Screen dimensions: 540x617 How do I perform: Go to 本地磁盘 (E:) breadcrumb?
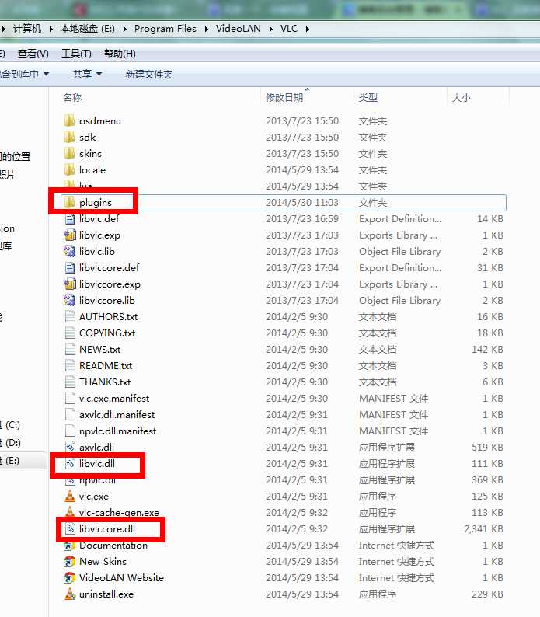(87, 29)
